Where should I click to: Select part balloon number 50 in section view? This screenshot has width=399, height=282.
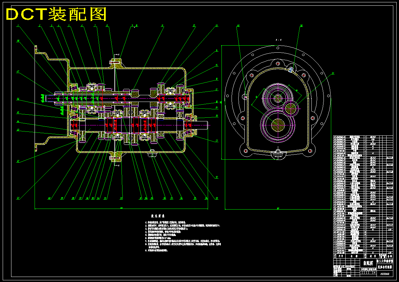coord(301,25)
